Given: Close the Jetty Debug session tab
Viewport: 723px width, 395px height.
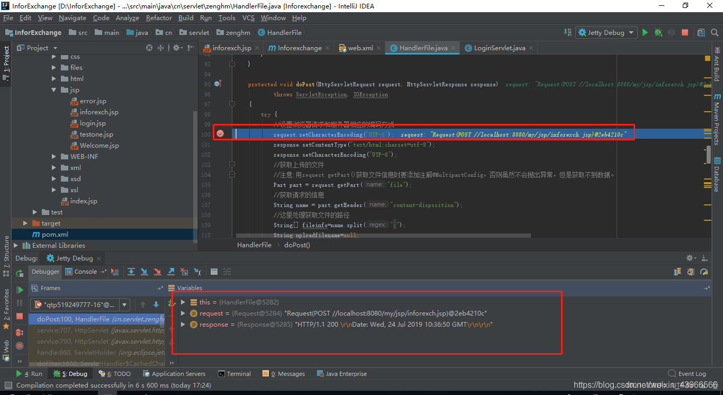Looking at the screenshot, I should point(99,258).
